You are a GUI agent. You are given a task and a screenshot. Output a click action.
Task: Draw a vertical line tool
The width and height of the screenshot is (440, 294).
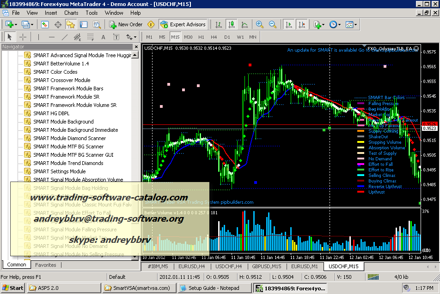[x=38, y=37]
